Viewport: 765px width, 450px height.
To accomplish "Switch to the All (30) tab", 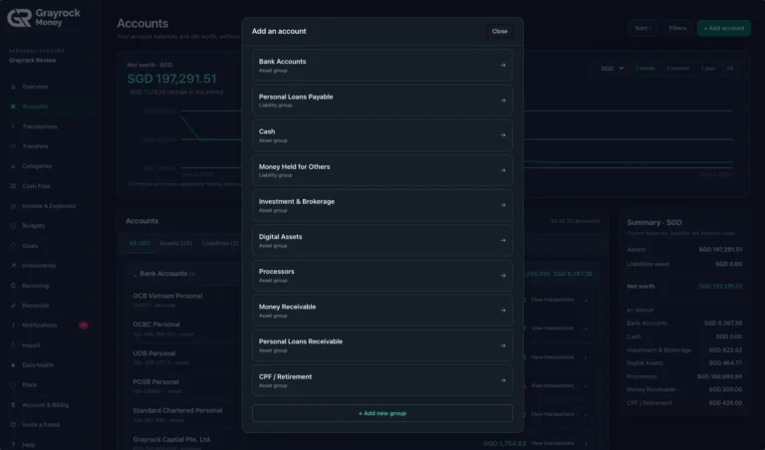I will click(139, 243).
